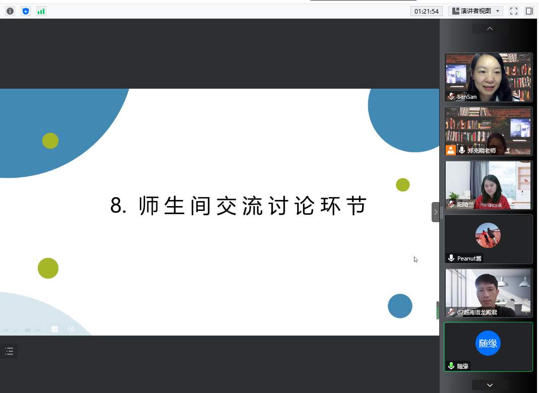Collapse the participant video sidebar arrow
Screen dimensions: 539x393
[436, 212]
